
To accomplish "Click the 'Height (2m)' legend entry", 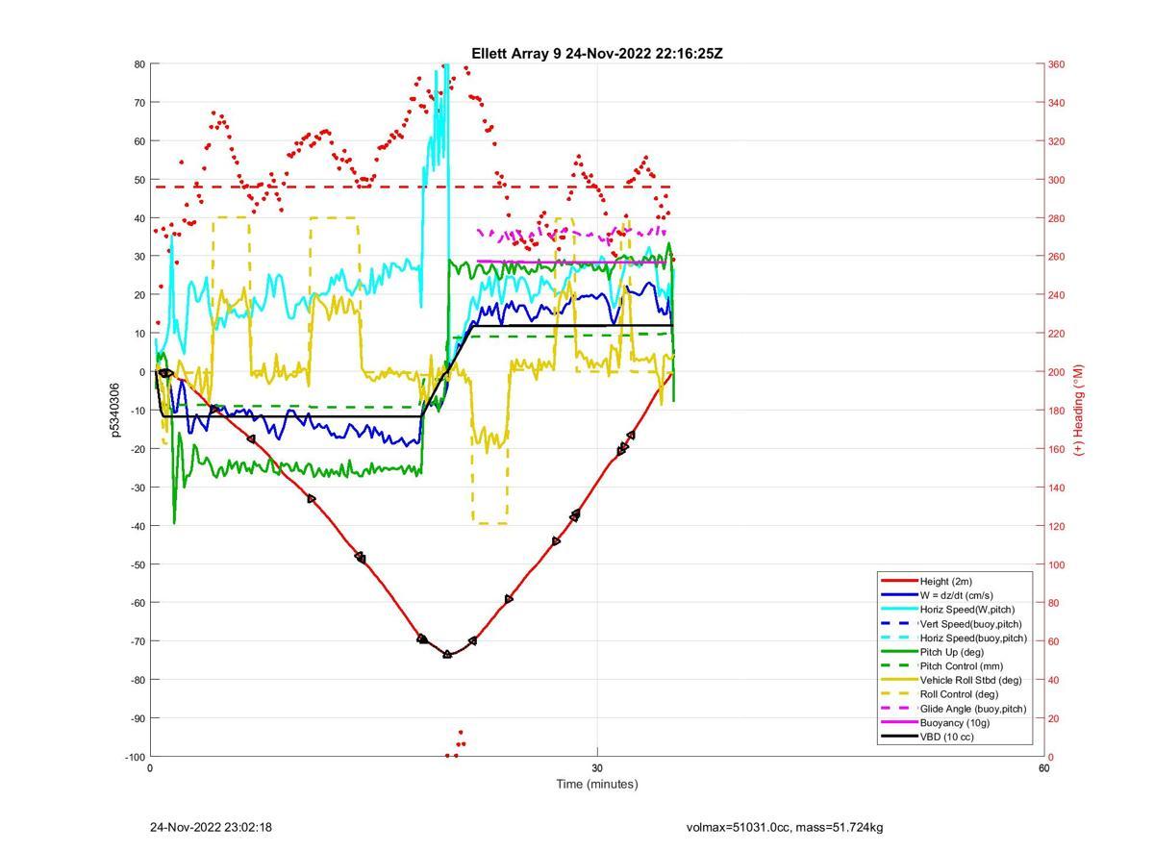I will click(945, 581).
